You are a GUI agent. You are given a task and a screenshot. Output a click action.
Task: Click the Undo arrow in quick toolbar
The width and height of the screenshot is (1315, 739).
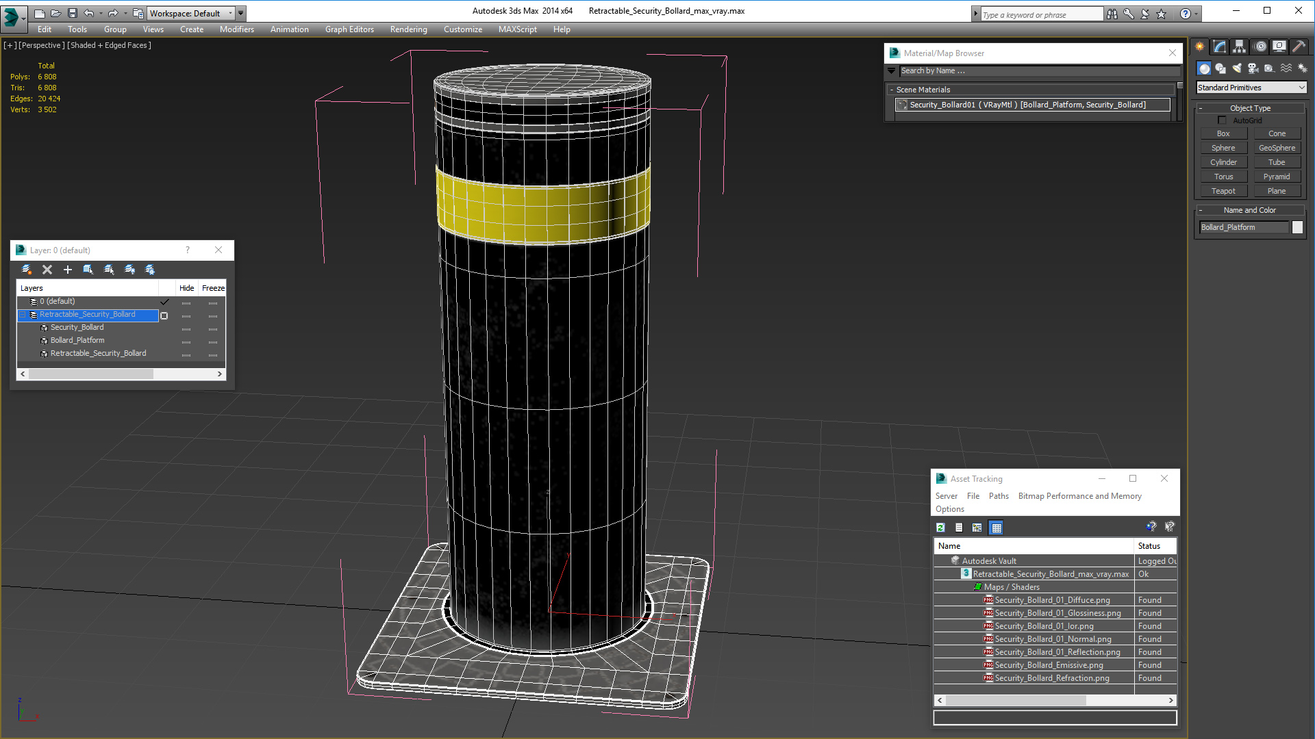[88, 13]
